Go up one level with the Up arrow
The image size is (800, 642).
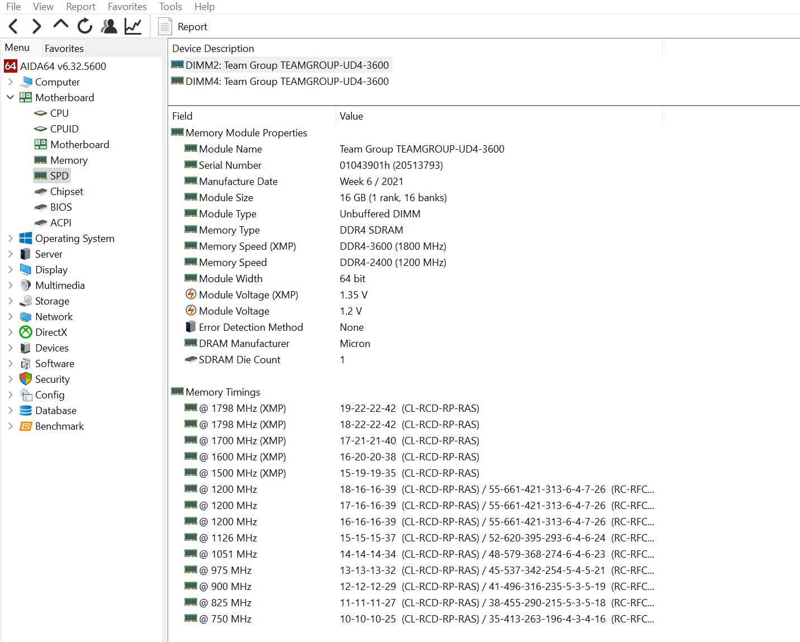click(60, 25)
